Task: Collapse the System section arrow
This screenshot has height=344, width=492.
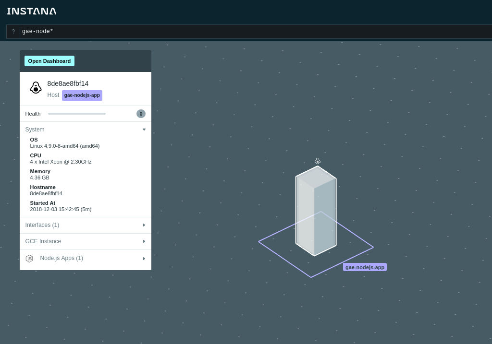Action: 144,130
